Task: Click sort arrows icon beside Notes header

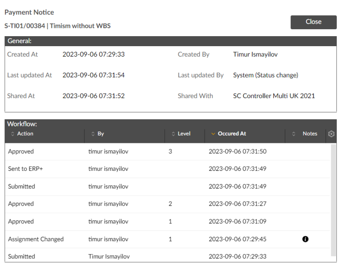Action: click(x=294, y=134)
